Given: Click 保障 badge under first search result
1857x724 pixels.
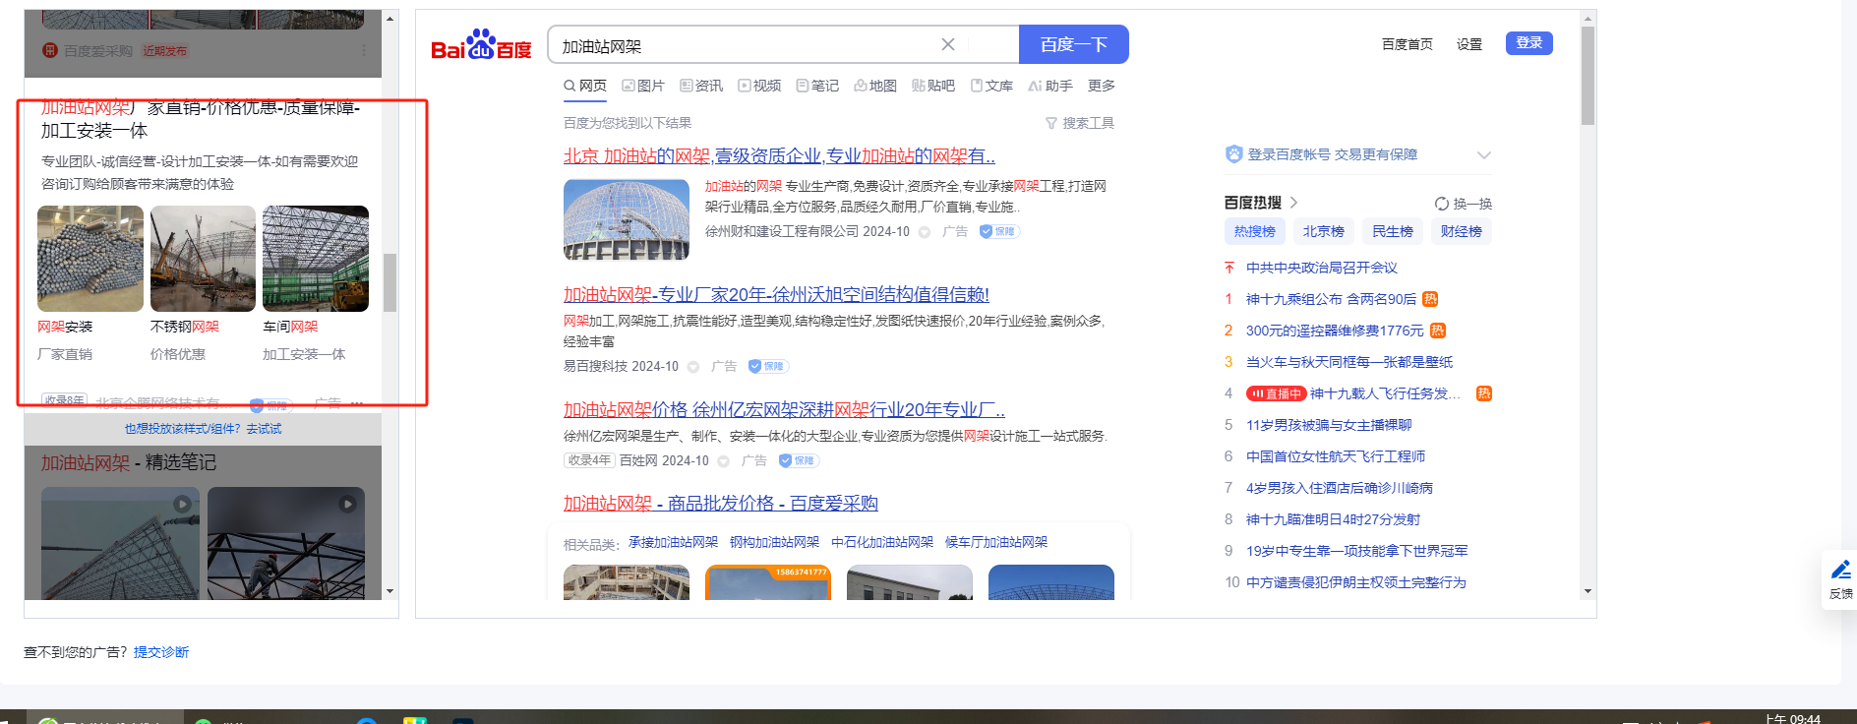Looking at the screenshot, I should (999, 232).
